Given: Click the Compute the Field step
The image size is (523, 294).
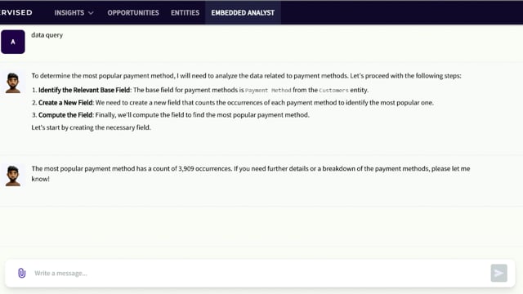Looking at the screenshot, I should tap(65, 115).
